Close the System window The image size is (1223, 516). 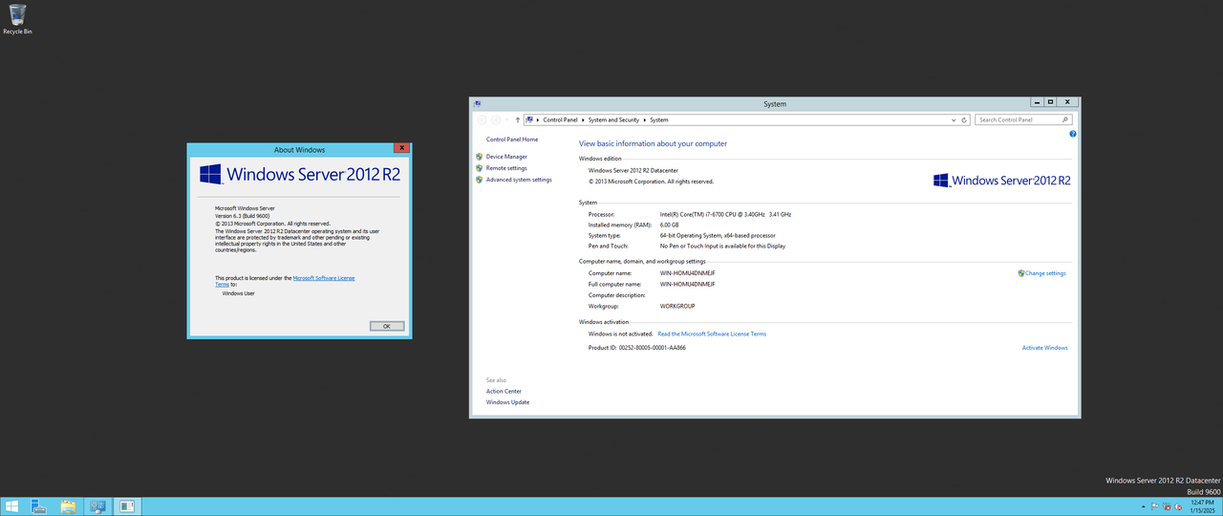click(1068, 101)
